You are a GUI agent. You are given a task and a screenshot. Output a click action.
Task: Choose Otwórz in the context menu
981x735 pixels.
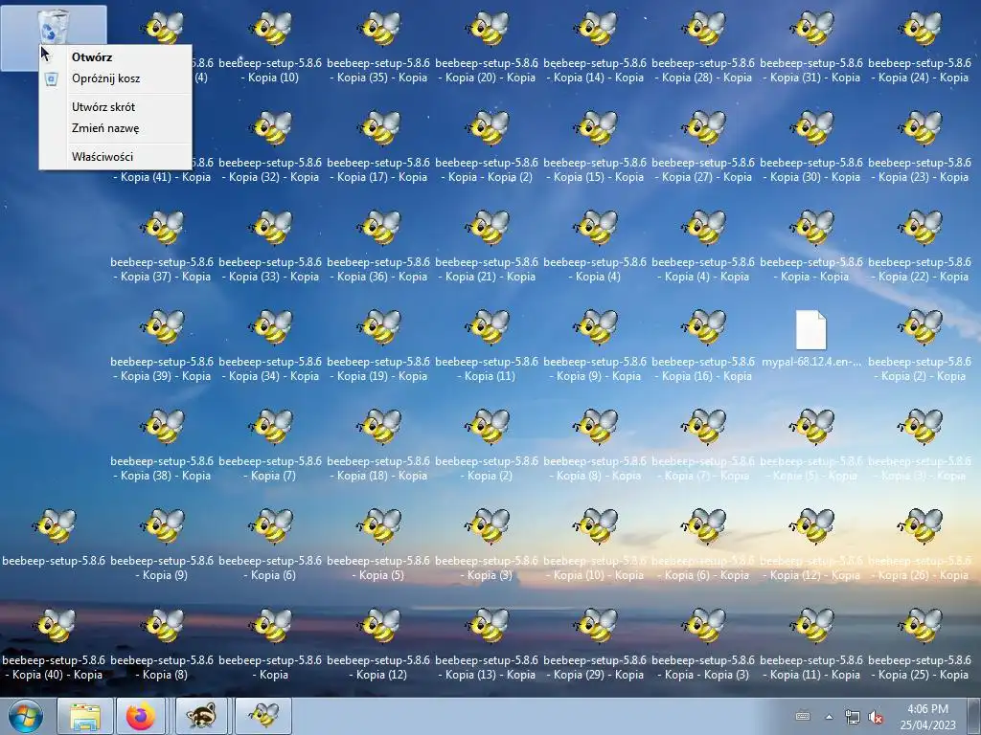91,56
